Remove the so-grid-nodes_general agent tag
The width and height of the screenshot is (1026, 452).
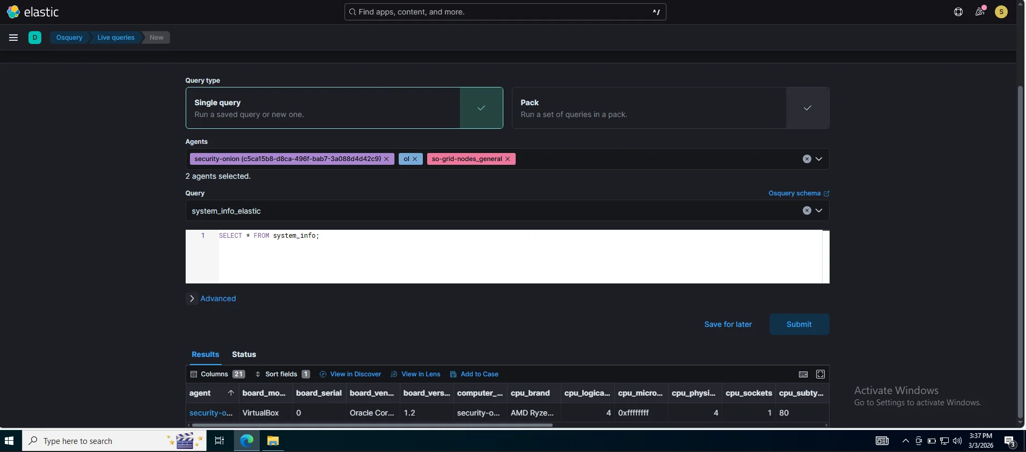pos(508,159)
